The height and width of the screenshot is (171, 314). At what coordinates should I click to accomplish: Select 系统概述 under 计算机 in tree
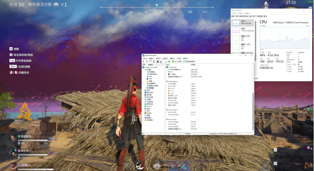(151, 72)
